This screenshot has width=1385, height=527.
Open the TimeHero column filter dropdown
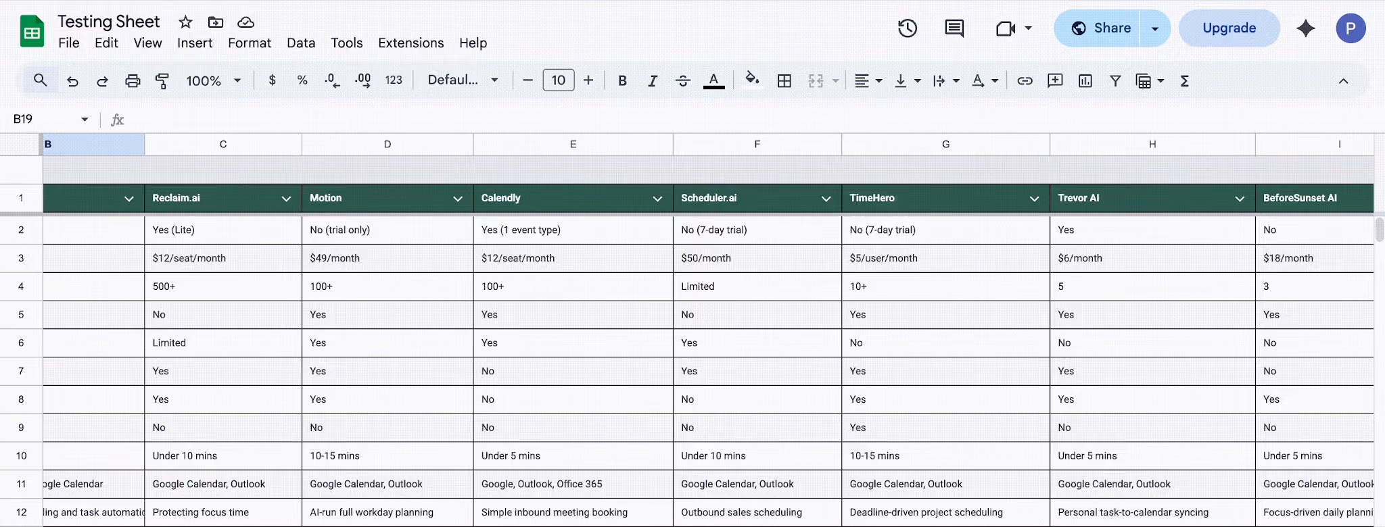tap(1034, 199)
